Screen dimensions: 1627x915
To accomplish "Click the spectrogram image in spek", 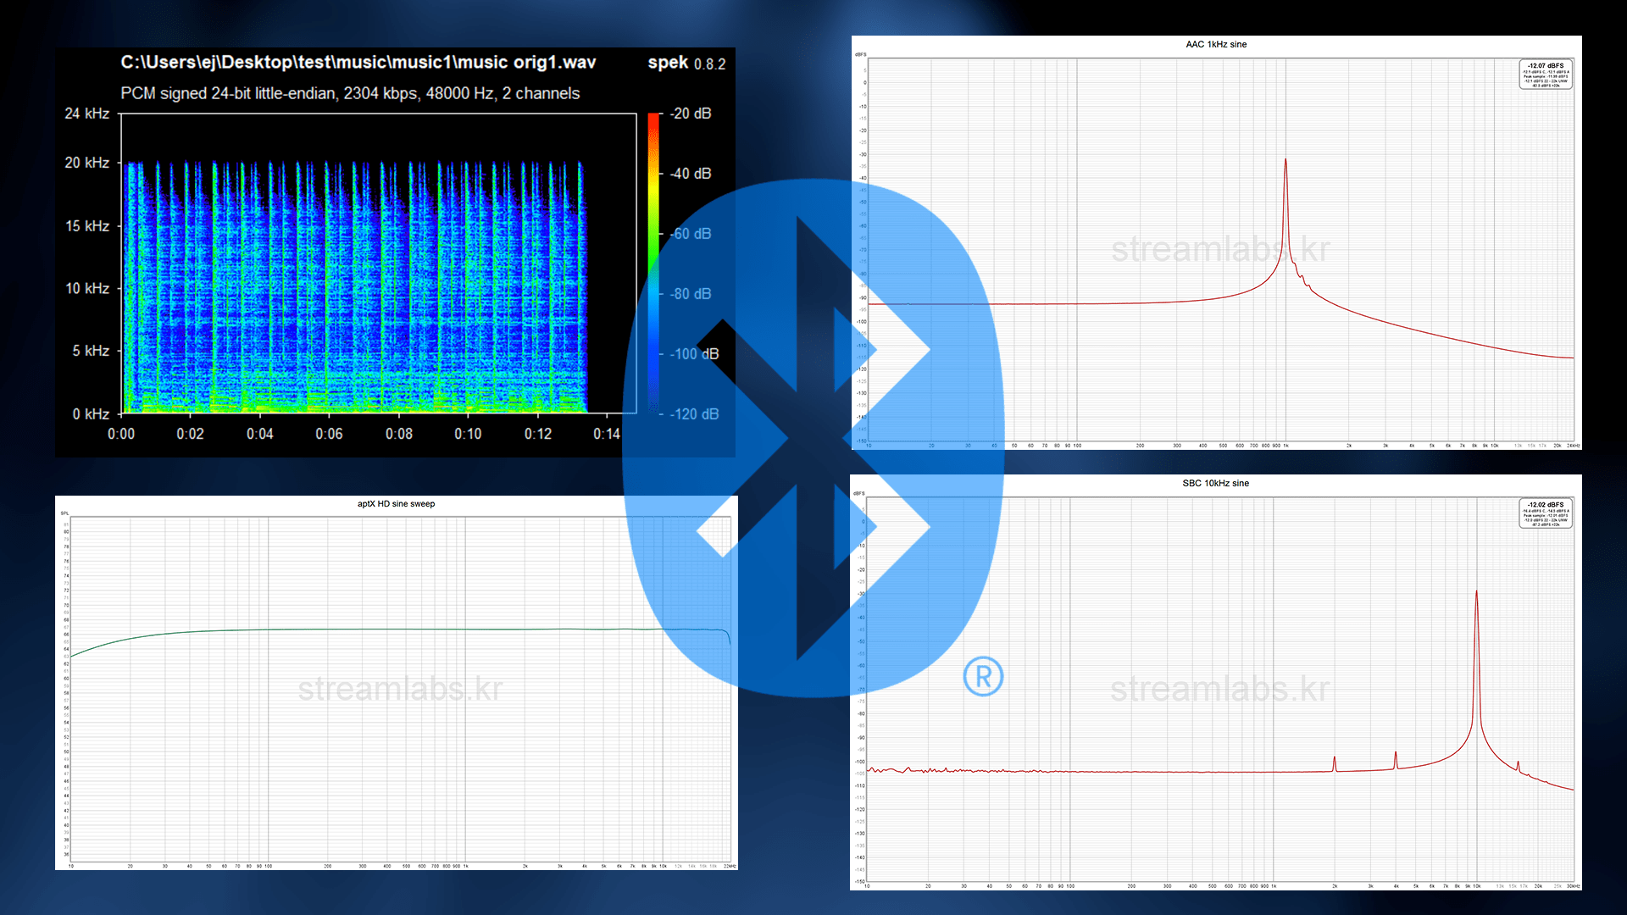I will coord(356,288).
